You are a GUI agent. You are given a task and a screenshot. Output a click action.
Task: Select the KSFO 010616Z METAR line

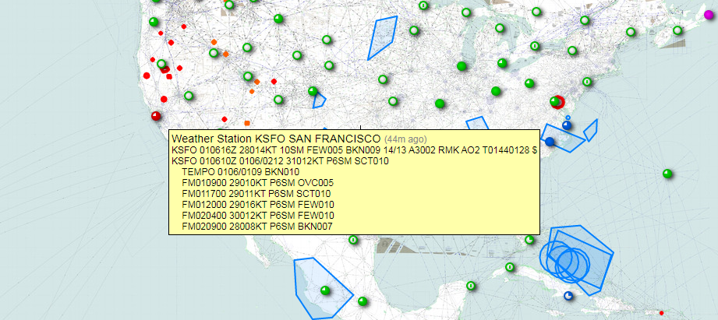click(355, 150)
